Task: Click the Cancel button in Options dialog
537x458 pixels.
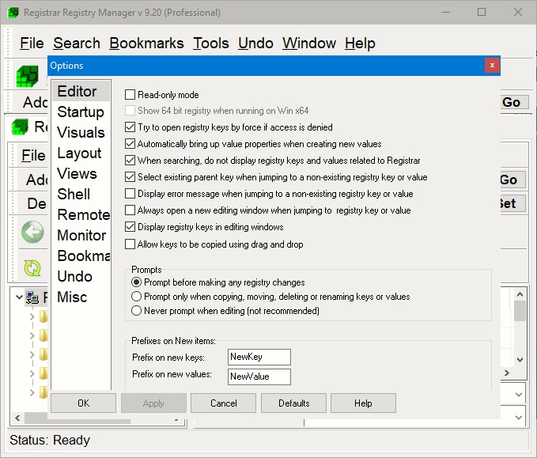Action: point(224,403)
